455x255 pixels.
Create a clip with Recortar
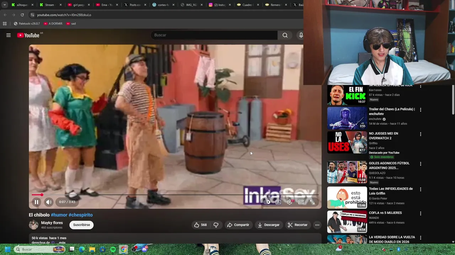click(x=298, y=225)
